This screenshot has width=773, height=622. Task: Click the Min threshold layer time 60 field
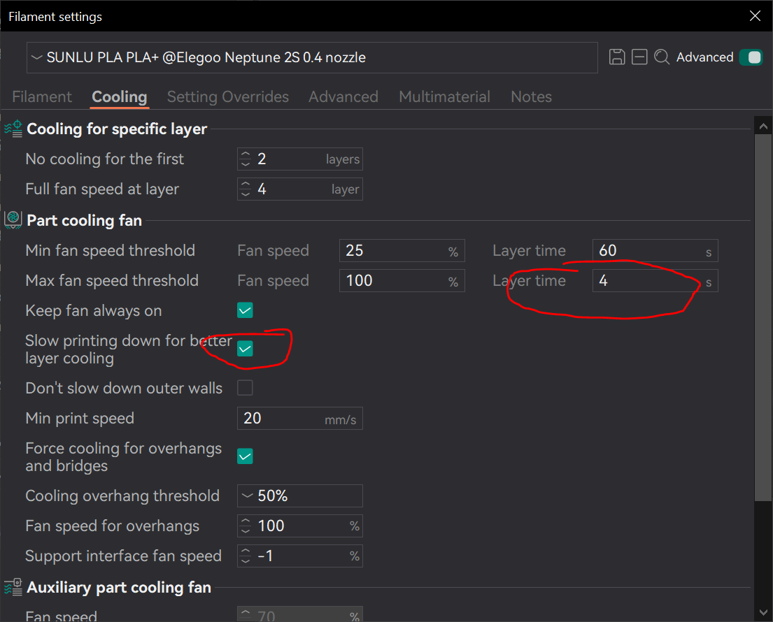point(655,251)
